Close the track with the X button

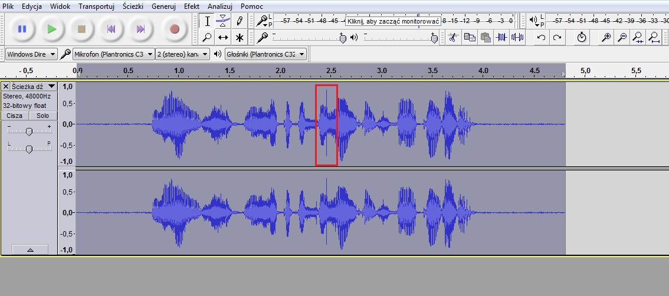pos(6,86)
